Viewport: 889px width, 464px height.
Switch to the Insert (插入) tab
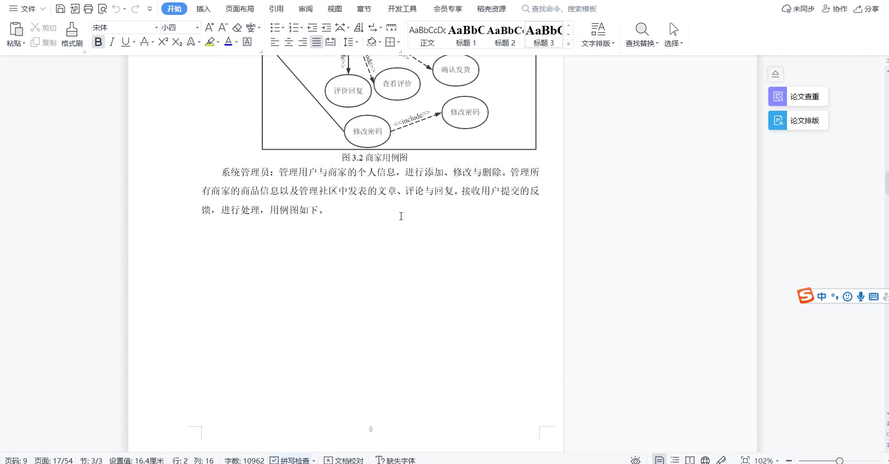(x=203, y=9)
